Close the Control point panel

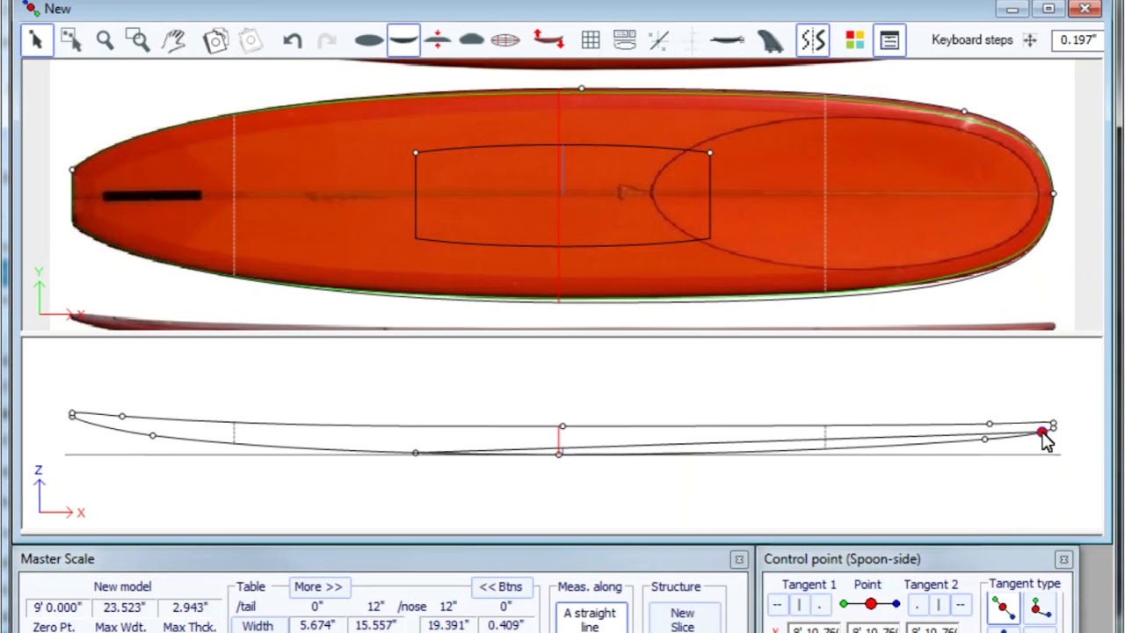1063,559
